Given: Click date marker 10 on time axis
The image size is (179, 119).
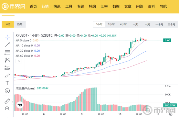Looking at the screenshot, I should click(120, 114).
